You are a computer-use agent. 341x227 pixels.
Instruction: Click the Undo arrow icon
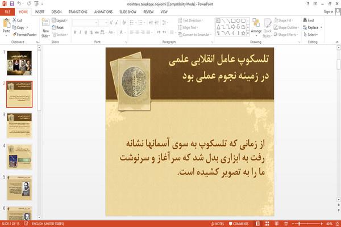click(19, 3)
